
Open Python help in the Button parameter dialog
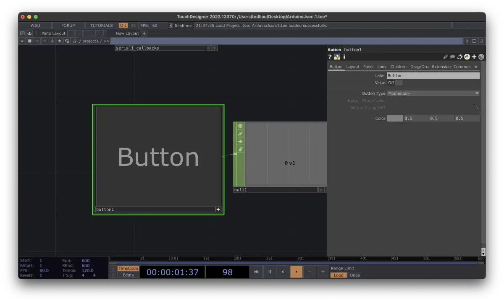(337, 57)
